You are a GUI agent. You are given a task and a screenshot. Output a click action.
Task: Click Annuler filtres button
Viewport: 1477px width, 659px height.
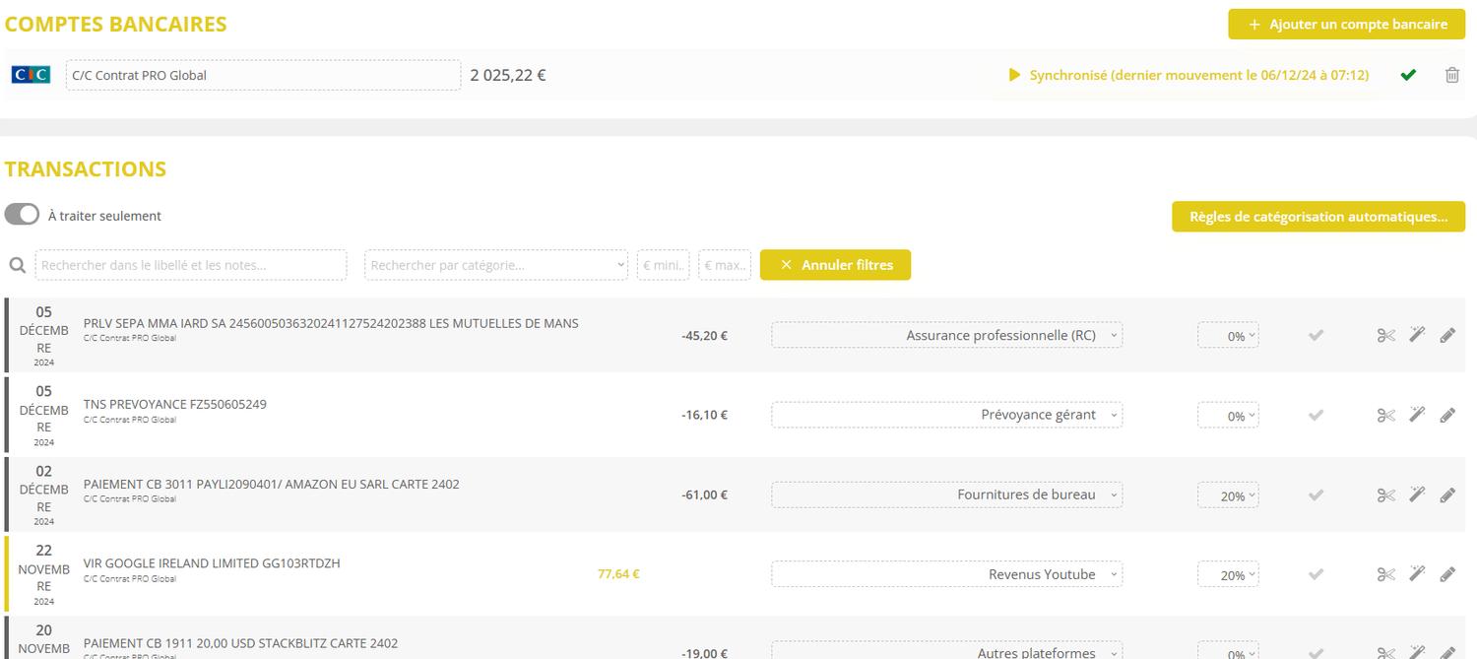click(x=835, y=265)
